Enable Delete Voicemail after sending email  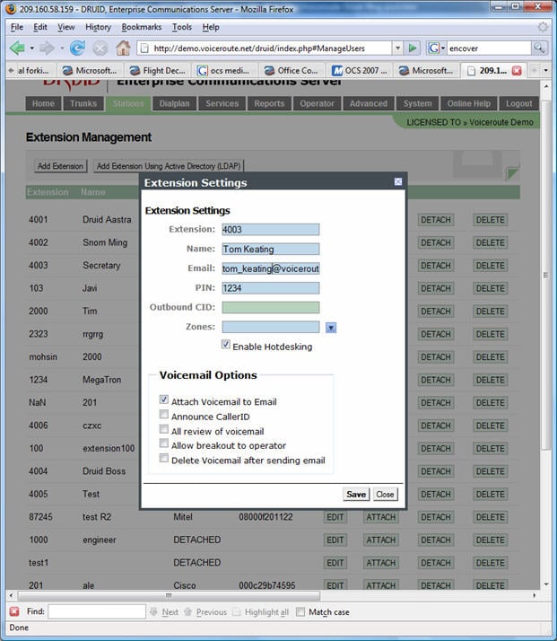(x=164, y=459)
